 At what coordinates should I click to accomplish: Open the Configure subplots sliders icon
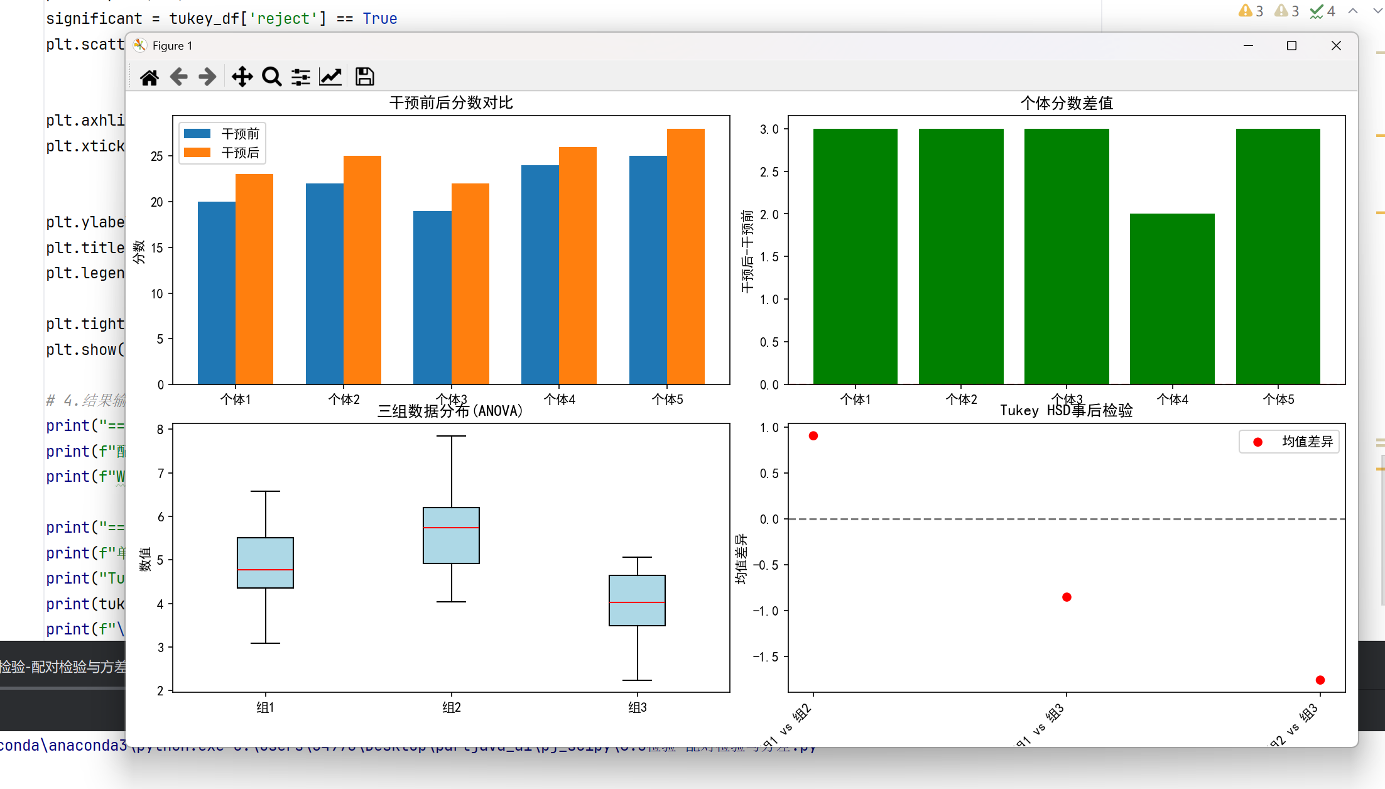pos(301,77)
